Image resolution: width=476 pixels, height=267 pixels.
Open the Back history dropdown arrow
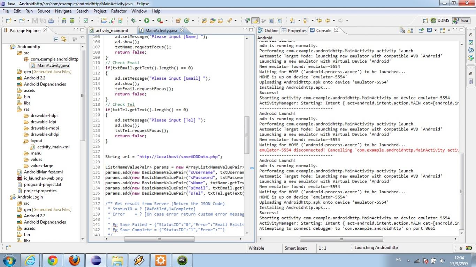[333, 21]
